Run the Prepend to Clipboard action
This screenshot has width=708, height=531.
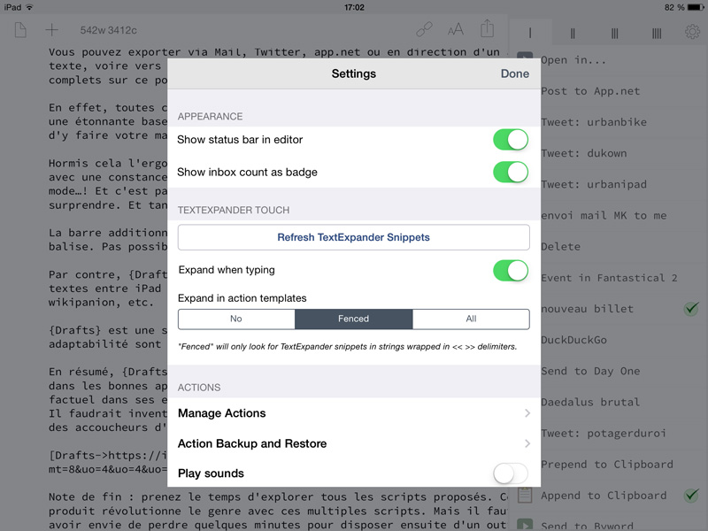608,465
